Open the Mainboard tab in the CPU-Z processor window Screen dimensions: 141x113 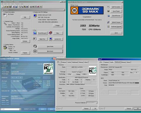coord(75,62)
